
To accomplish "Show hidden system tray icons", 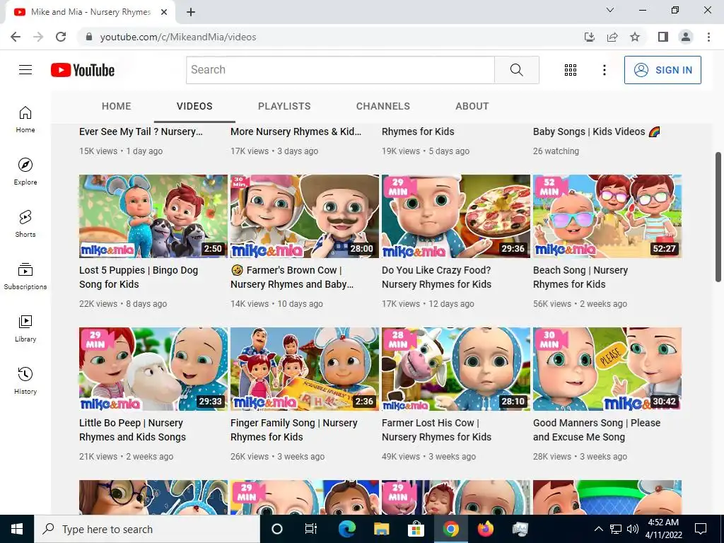I will click(598, 529).
